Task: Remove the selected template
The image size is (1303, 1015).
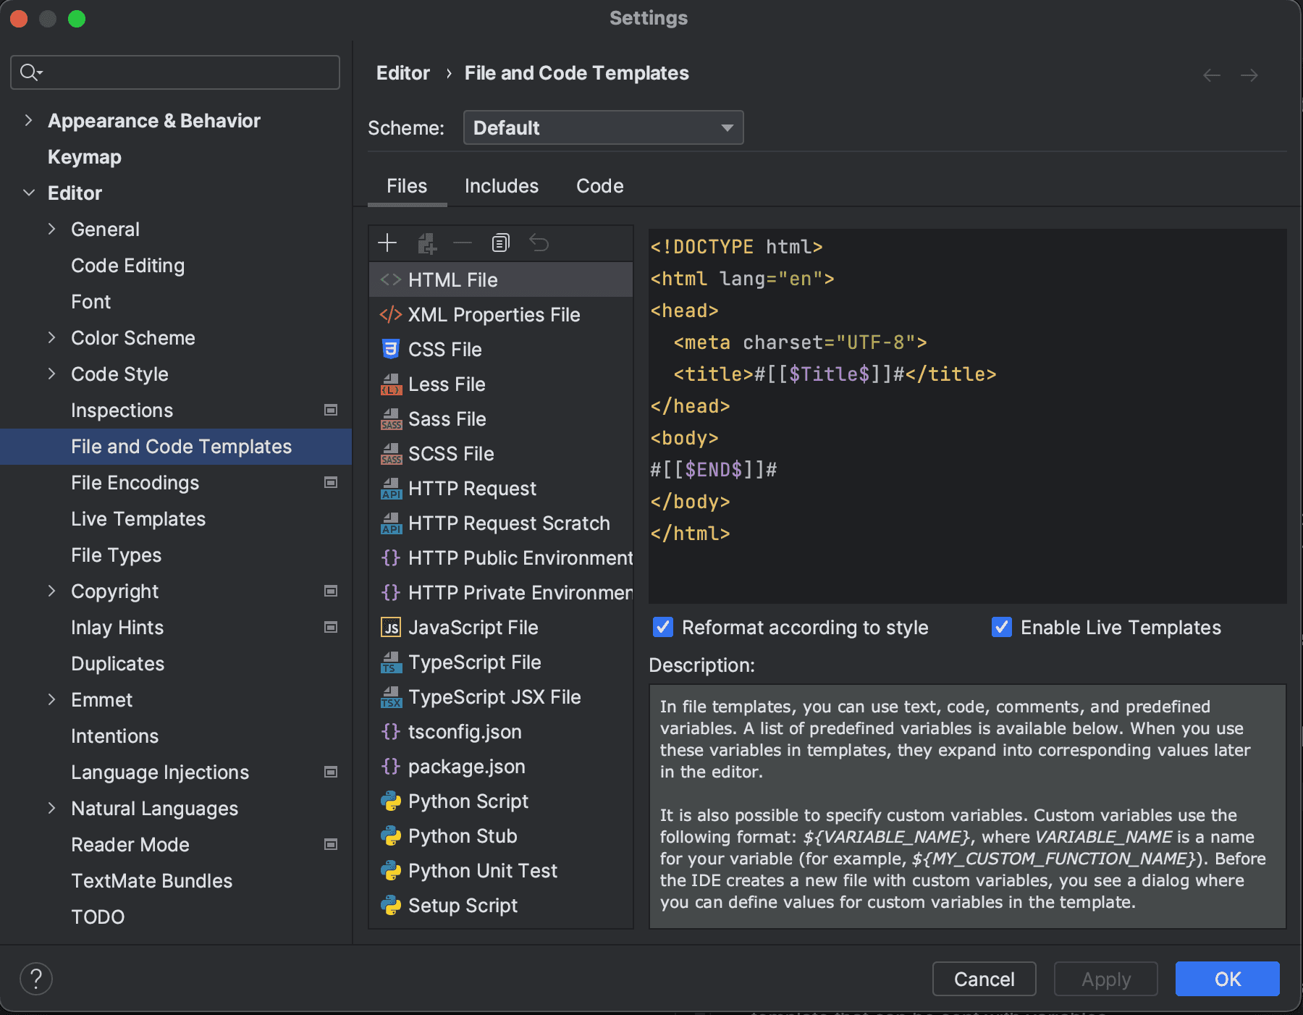Action: [463, 243]
